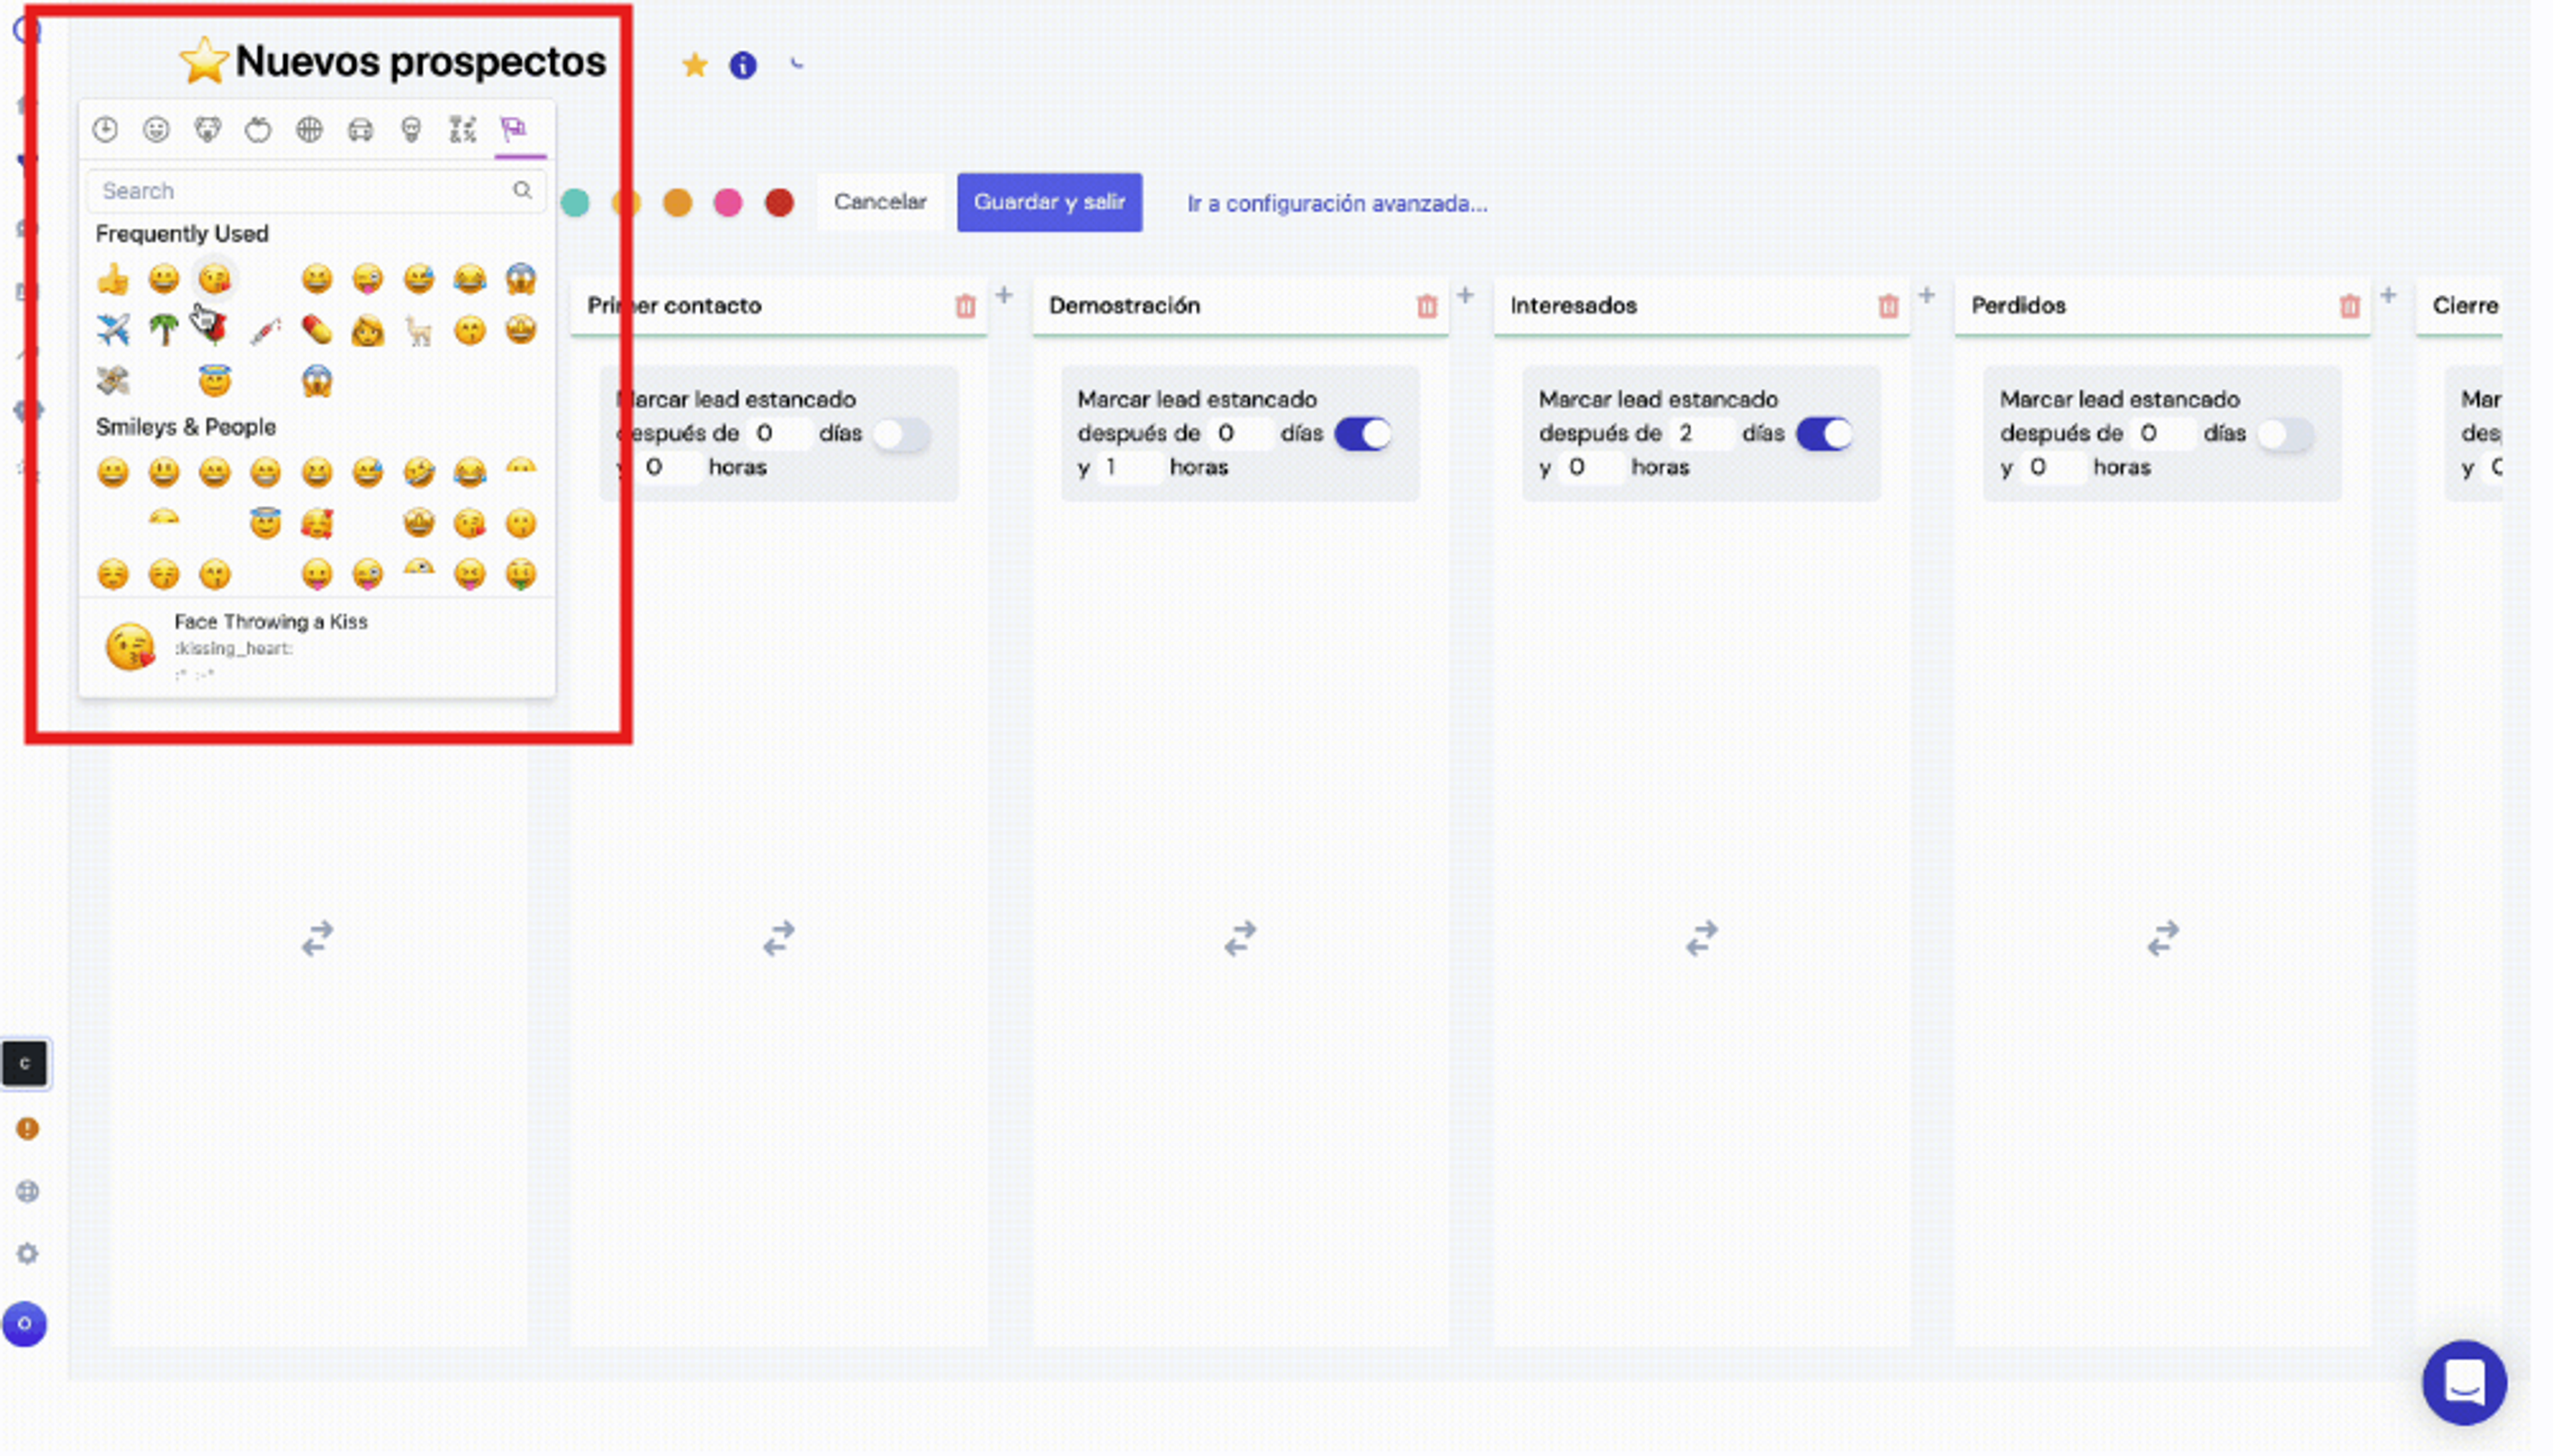Delete the Demostración column
Screen dimensions: 2553x1456
[x=1427, y=306]
